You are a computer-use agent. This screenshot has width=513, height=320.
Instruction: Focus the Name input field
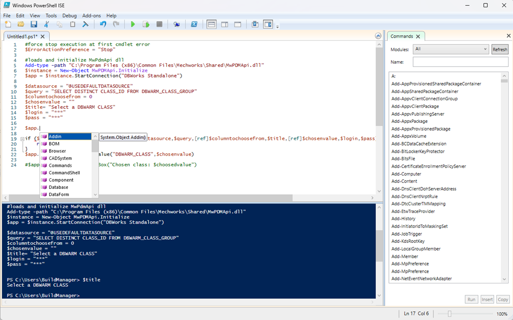[x=460, y=62]
